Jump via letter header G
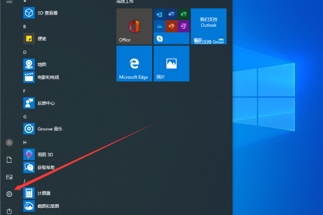 click(25, 117)
